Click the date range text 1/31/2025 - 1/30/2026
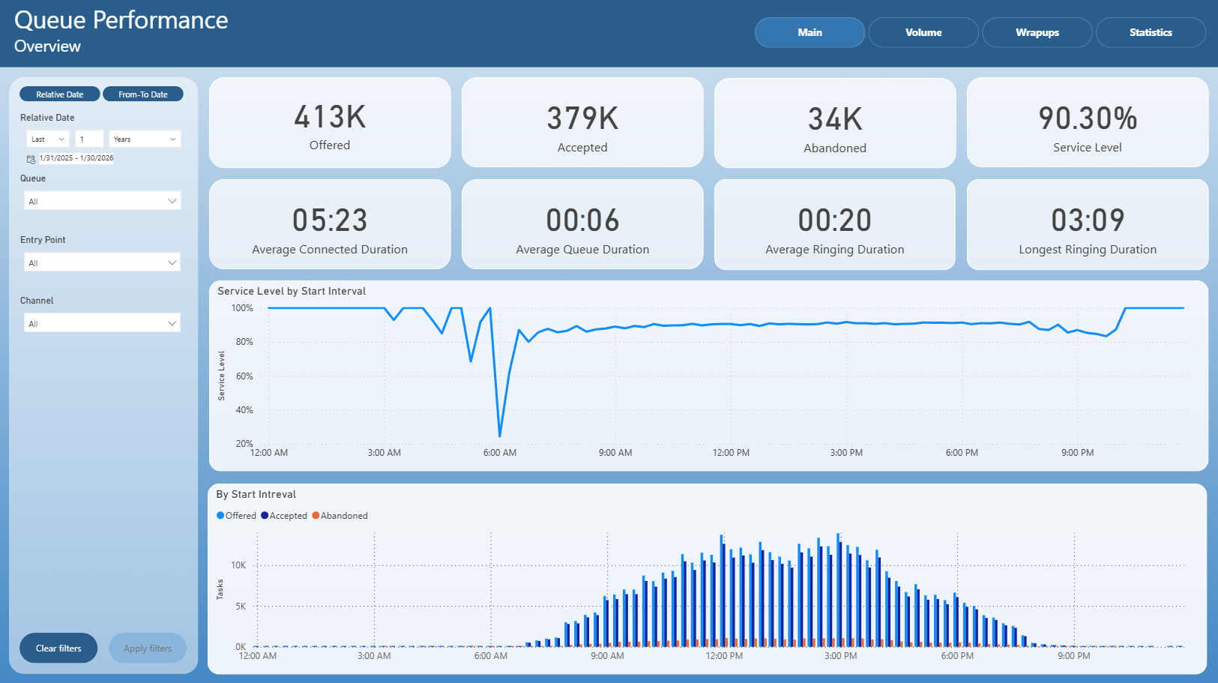This screenshot has height=683, width=1218. (x=76, y=158)
